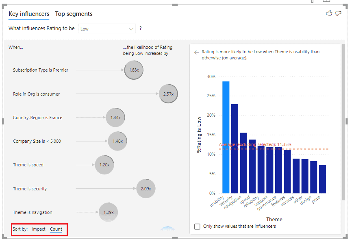Switch to the Top segments tab
The width and height of the screenshot is (354, 242).
[x=74, y=14]
